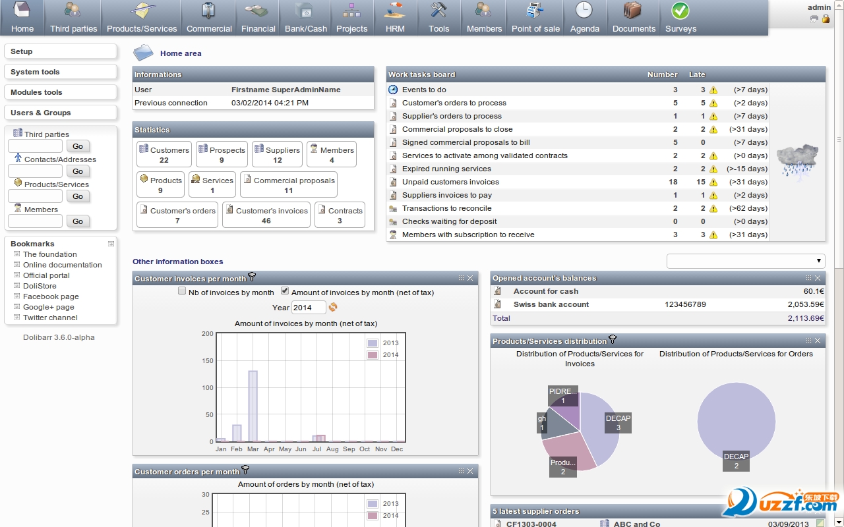Open the HRM module icon
This screenshot has width=844, height=527.
tap(395, 11)
